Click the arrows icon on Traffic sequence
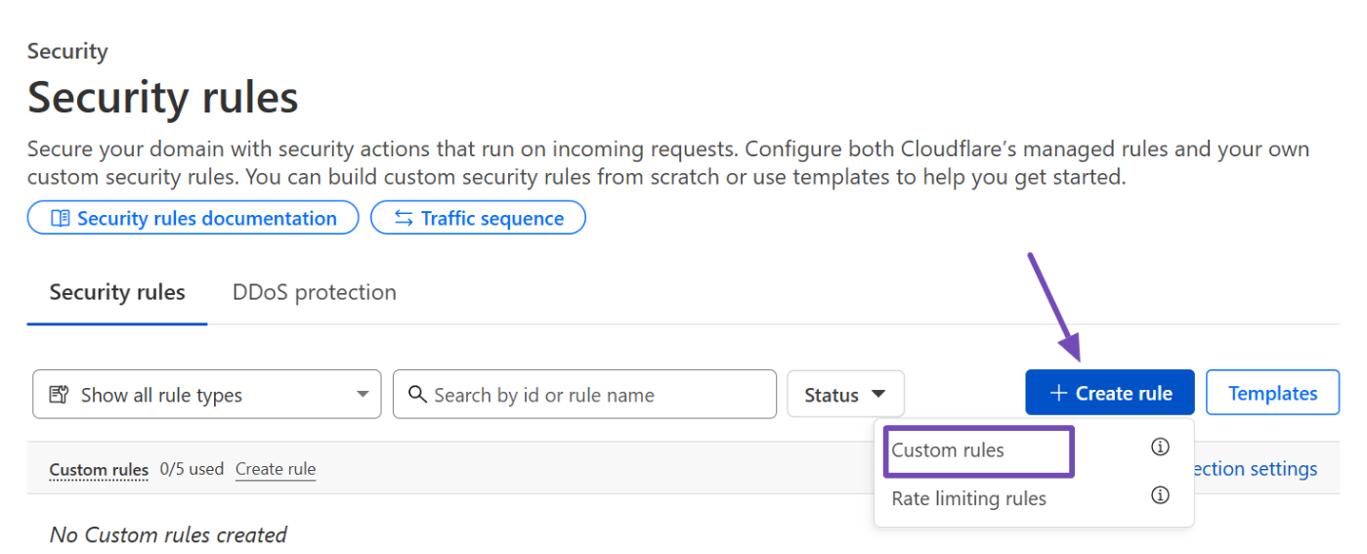Image resolution: width=1367 pixels, height=554 pixels. coord(404,218)
